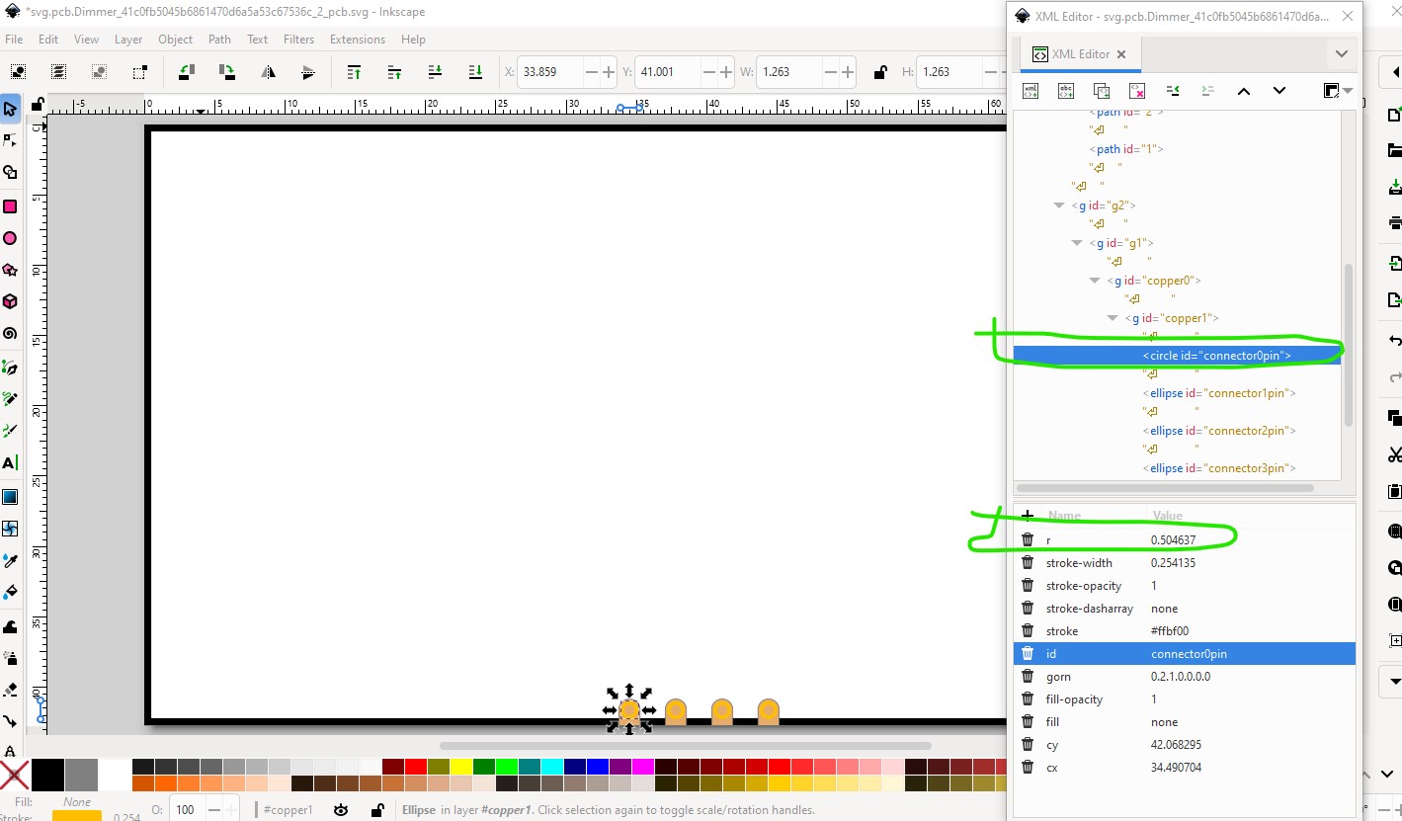Open File menu

14,40
